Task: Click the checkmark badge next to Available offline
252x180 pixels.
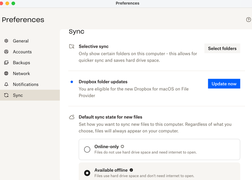Action: pyautogui.click(x=131, y=170)
